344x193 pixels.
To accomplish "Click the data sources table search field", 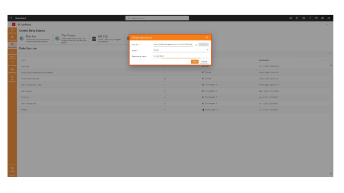I will (x=314, y=54).
